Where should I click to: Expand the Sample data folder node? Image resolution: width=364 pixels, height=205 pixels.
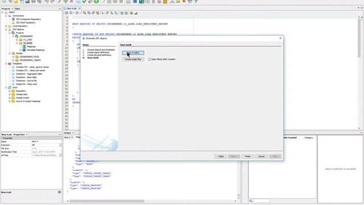(10, 95)
